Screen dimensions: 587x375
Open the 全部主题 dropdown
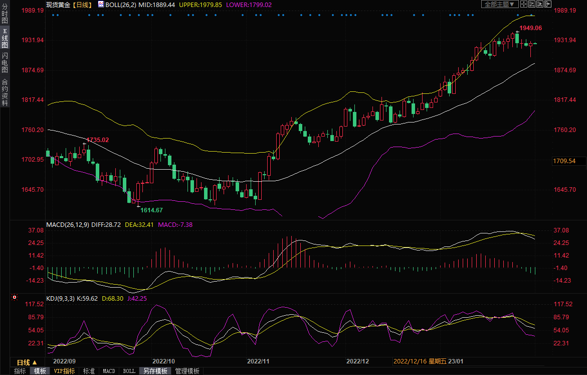click(x=500, y=4)
